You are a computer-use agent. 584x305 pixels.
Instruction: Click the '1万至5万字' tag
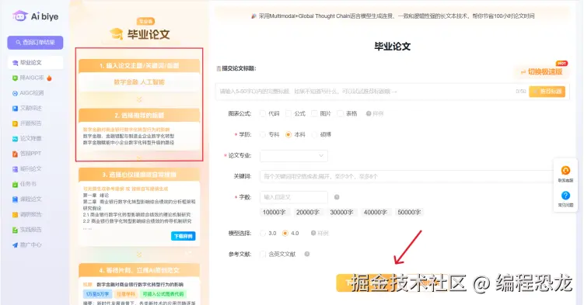click(97, 294)
